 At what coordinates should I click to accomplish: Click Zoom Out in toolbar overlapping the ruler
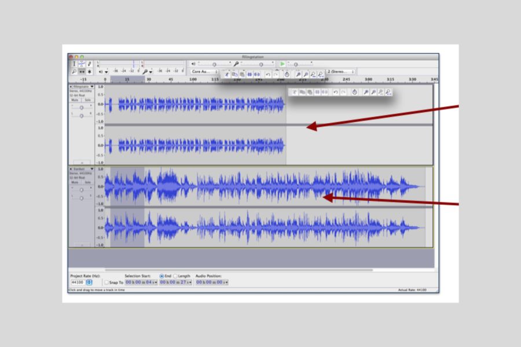click(305, 75)
